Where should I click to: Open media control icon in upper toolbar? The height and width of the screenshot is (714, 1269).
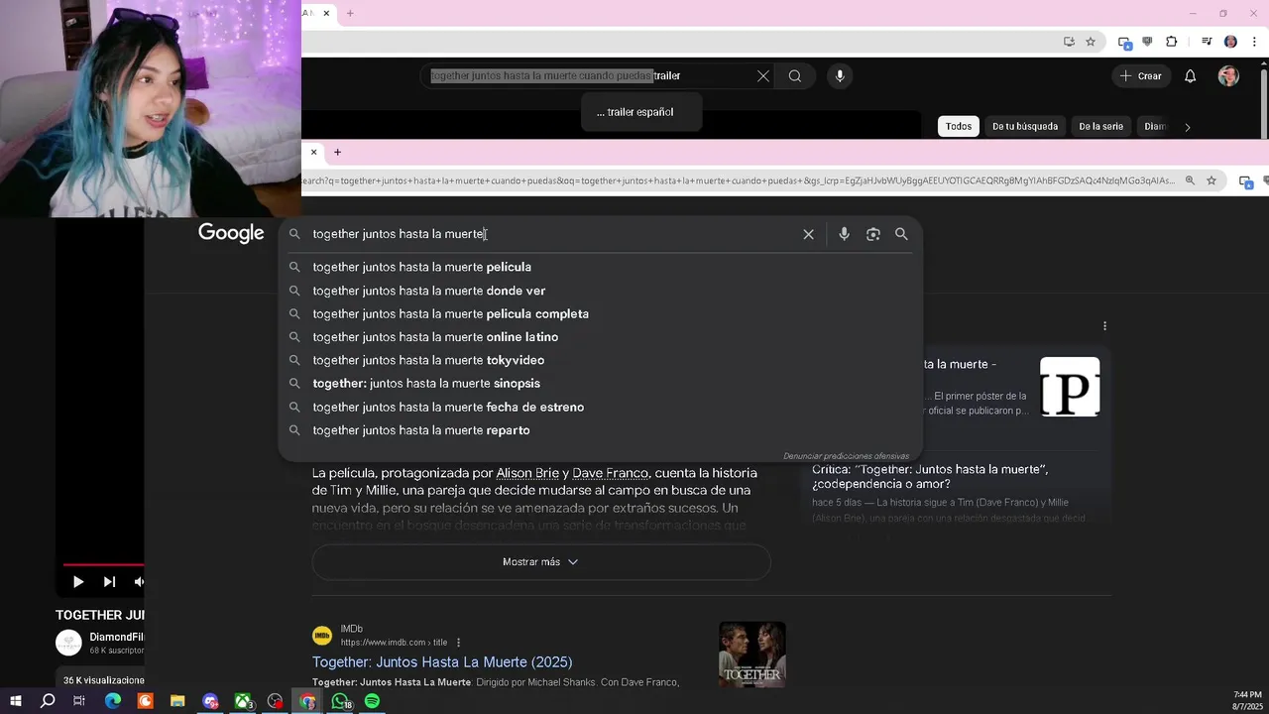pyautogui.click(x=1207, y=42)
